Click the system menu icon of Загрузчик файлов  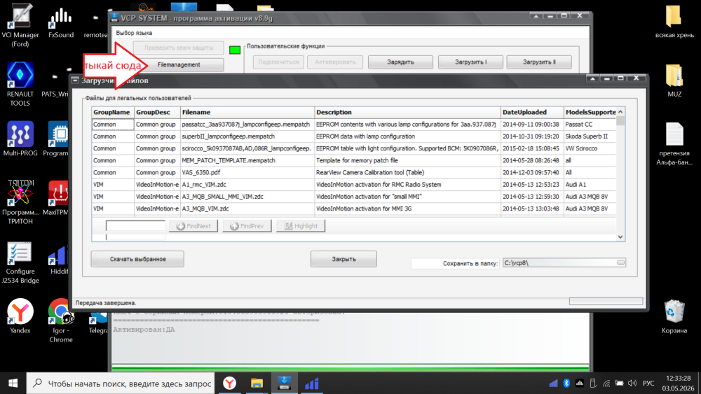click(x=75, y=80)
